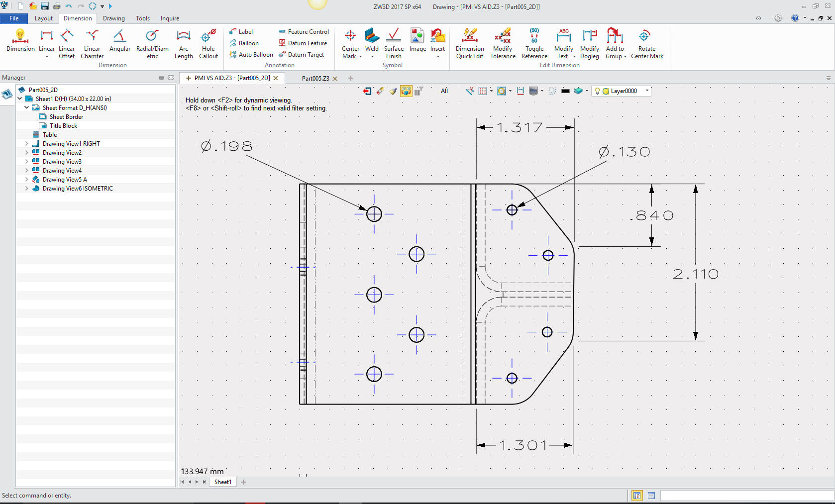Screen dimensions: 835x504
Task: Select the Linear Offset dimension tool
Action: 67,44
